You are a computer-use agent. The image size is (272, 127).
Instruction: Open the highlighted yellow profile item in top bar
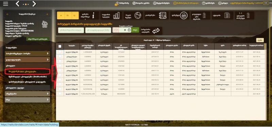(186, 3)
